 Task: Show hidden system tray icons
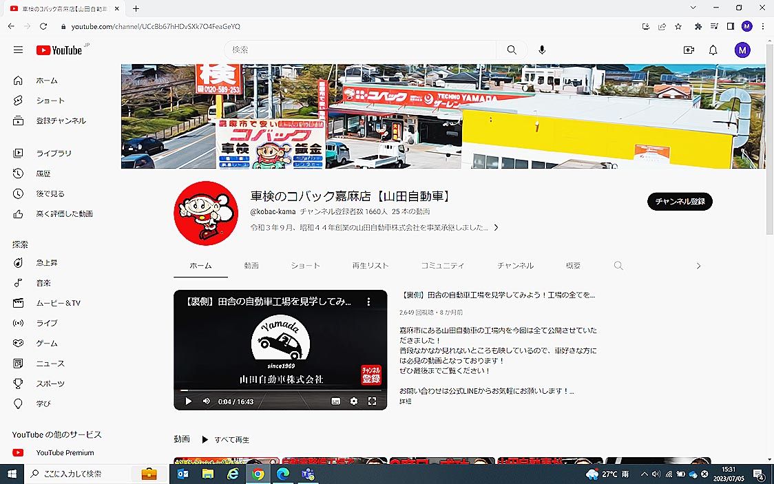(x=644, y=474)
